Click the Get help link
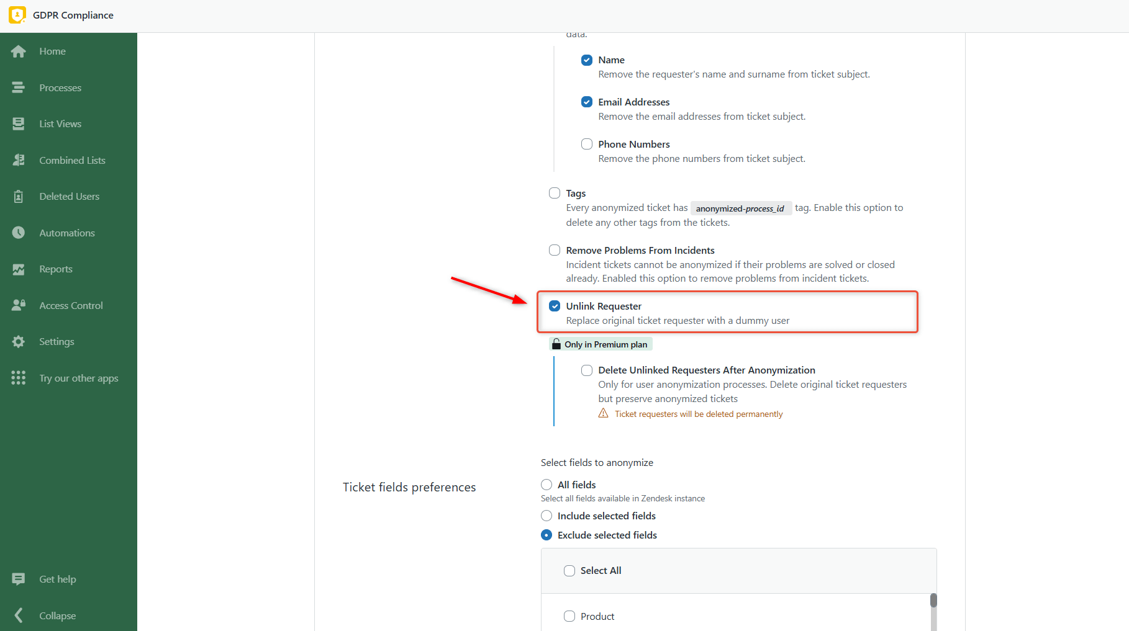Viewport: 1129px width, 631px height. tap(57, 579)
